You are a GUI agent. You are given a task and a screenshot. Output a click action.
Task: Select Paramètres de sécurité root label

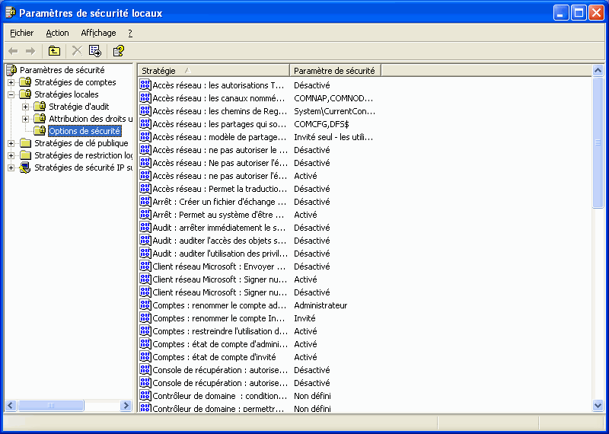click(x=62, y=70)
